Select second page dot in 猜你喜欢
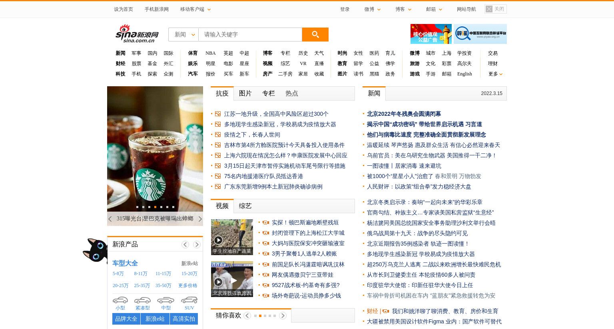The image size is (614, 329). coord(260,316)
